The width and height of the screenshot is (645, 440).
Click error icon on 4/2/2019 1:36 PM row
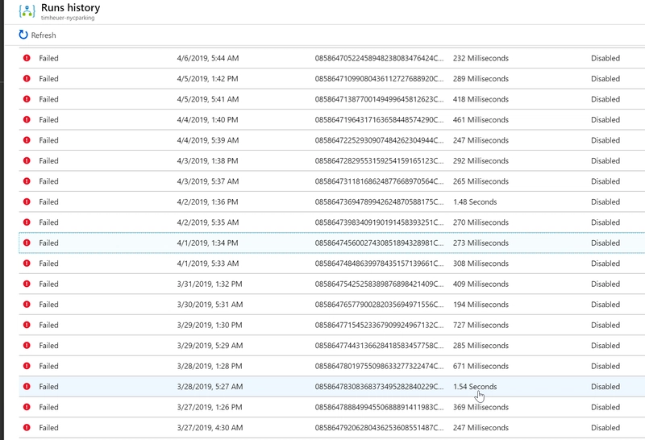click(x=27, y=202)
